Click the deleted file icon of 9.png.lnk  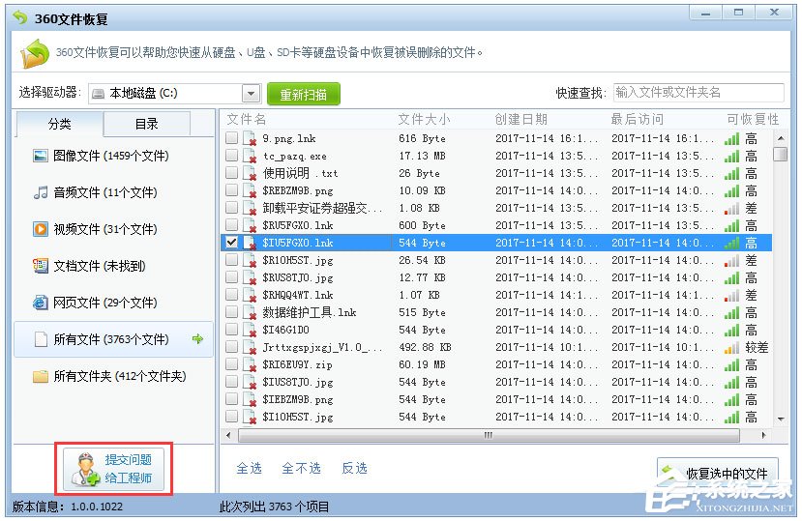coord(250,138)
